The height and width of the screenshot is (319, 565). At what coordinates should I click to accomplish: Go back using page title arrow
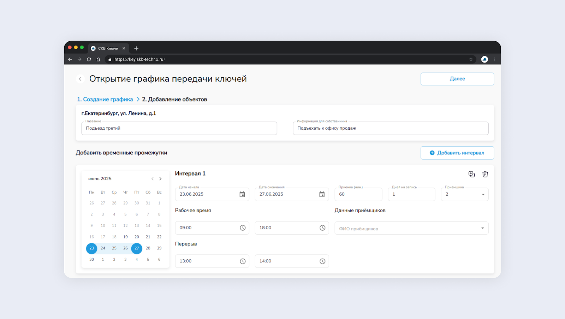click(x=80, y=79)
